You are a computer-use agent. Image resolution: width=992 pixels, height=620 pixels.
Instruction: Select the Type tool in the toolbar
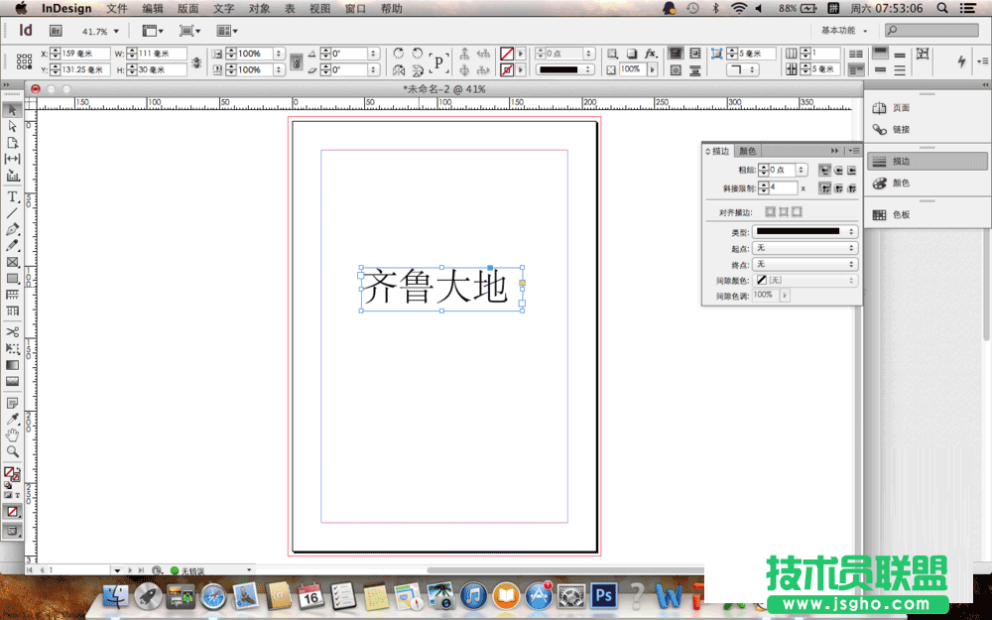(12, 196)
